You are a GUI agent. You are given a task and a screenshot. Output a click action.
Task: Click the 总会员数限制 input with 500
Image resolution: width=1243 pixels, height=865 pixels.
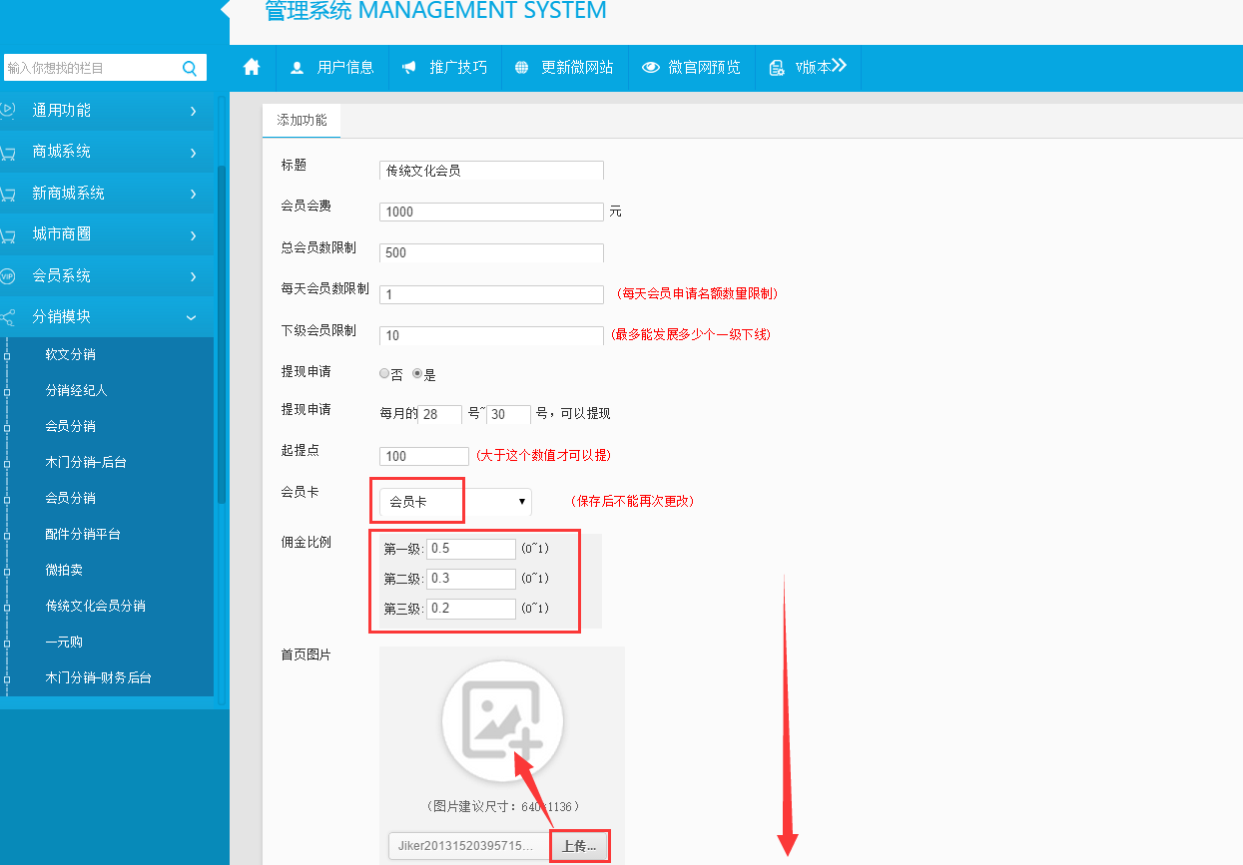pyautogui.click(x=491, y=252)
